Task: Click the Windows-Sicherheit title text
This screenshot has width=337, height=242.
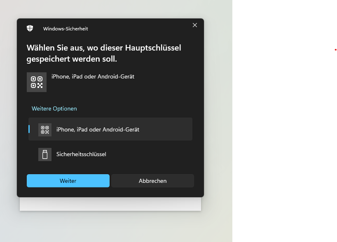Action: pos(66,29)
